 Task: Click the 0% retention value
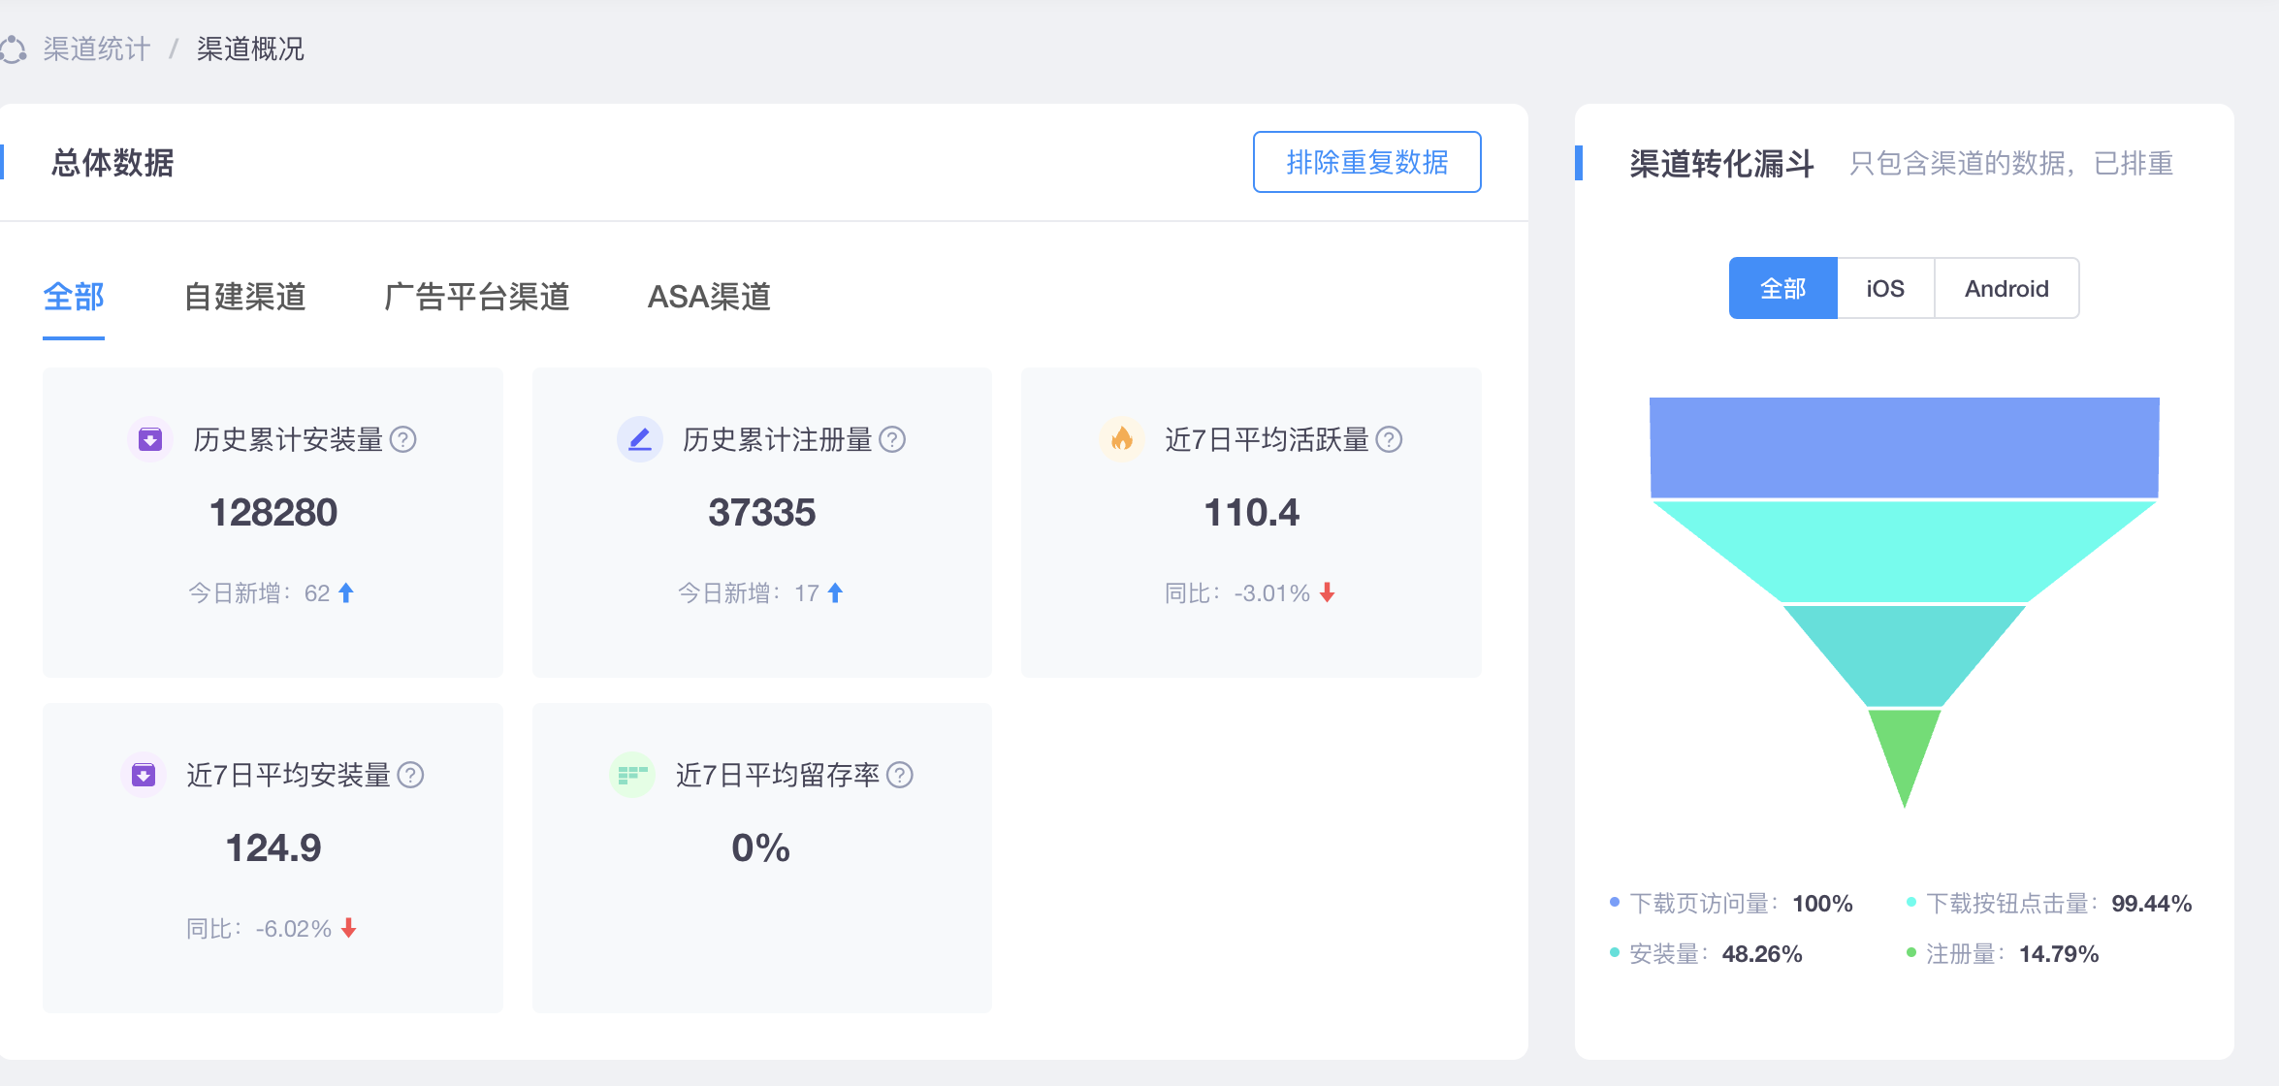pos(761,847)
